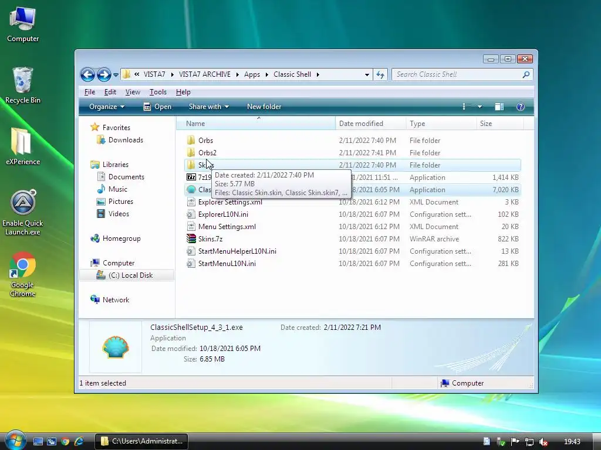The height and width of the screenshot is (450, 601).
Task: Select Google Chrome desktop shortcut
Action: click(23, 274)
